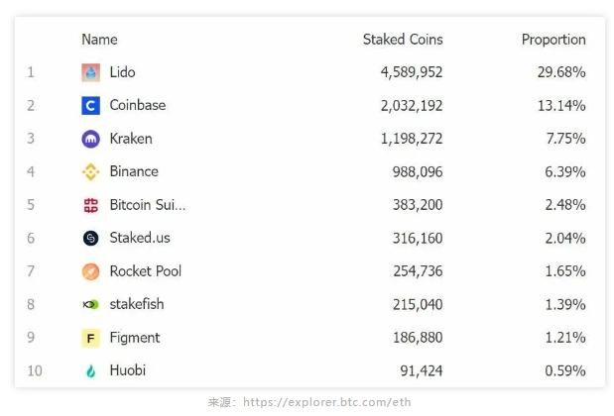The height and width of the screenshot is (416, 614).
Task: Click the Figment logo icon
Action: pos(90,338)
